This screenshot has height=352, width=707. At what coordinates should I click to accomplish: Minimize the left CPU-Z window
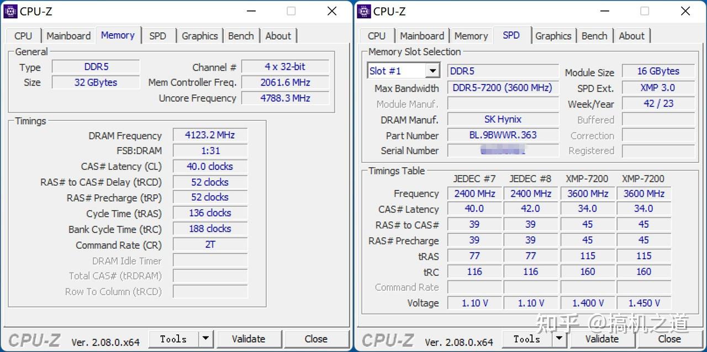pos(251,11)
